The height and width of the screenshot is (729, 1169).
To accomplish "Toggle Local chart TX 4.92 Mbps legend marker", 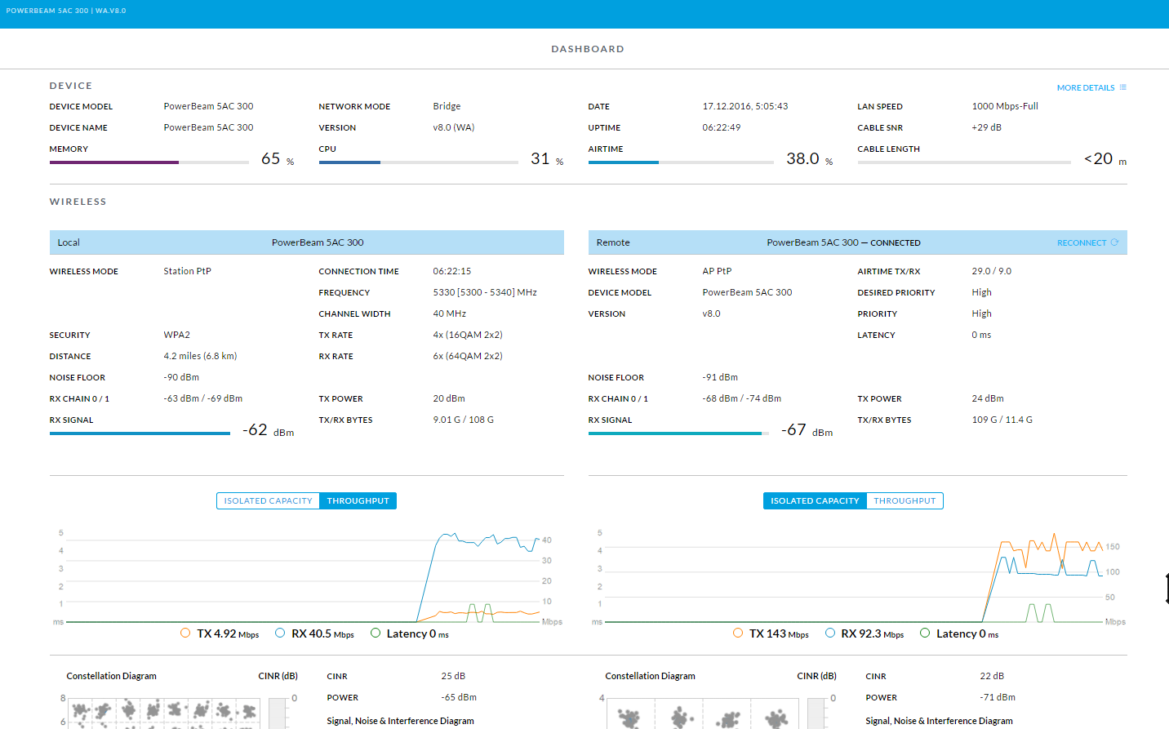I will click(185, 633).
